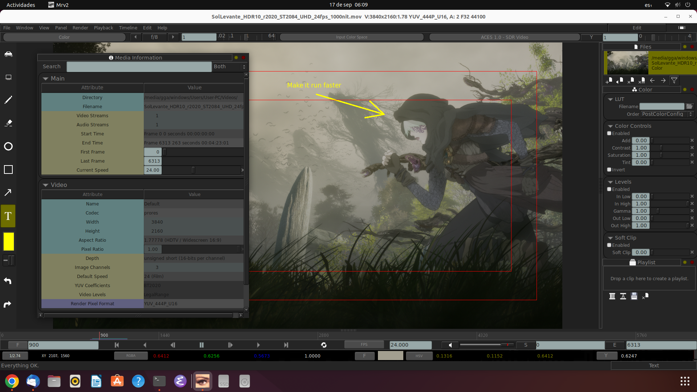
Task: Select the Rectangle drawing tool
Action: pyautogui.click(x=8, y=170)
